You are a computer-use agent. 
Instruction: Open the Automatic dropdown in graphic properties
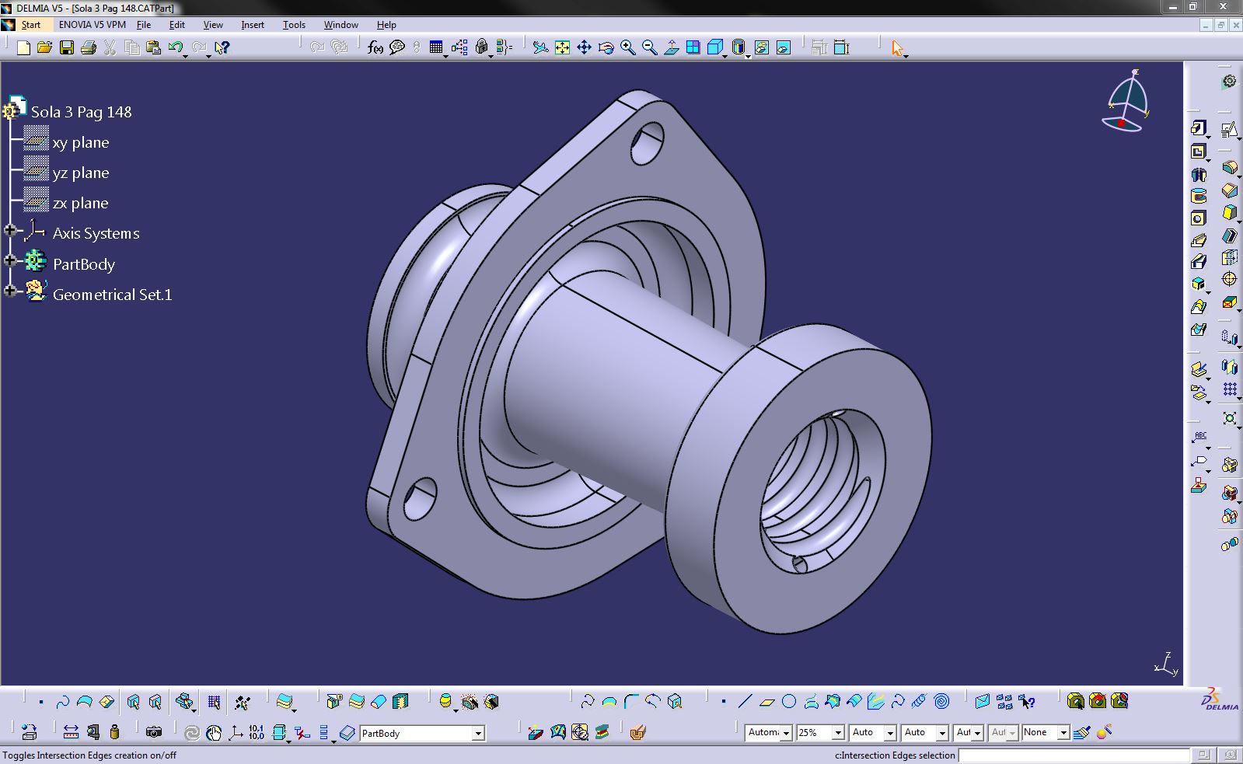tap(786, 732)
